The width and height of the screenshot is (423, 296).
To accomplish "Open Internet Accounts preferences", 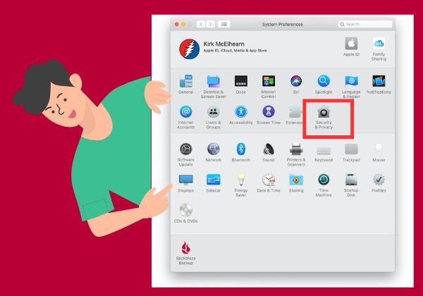I will (186, 117).
